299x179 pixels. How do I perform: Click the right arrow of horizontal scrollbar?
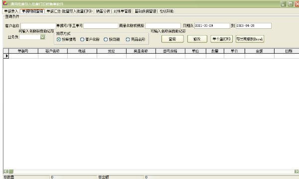click(297, 171)
